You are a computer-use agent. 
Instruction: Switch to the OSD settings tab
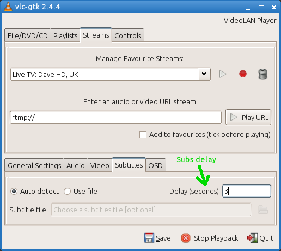(155, 165)
